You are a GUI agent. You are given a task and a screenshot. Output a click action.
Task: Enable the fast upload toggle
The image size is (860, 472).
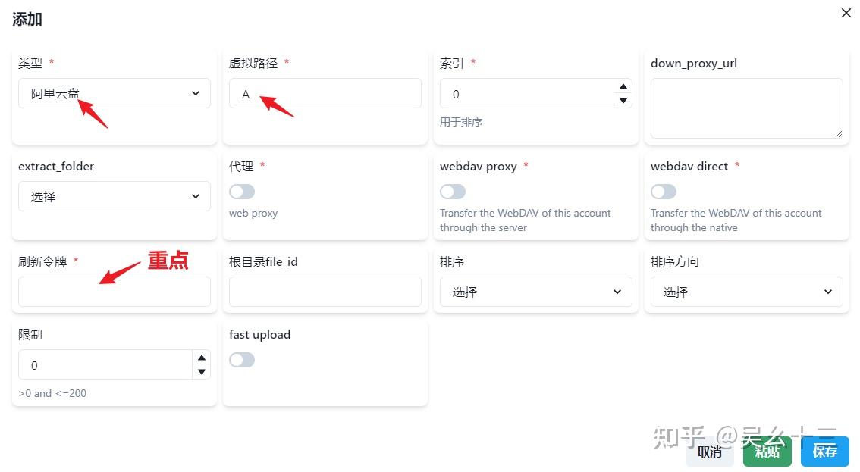[x=242, y=360]
